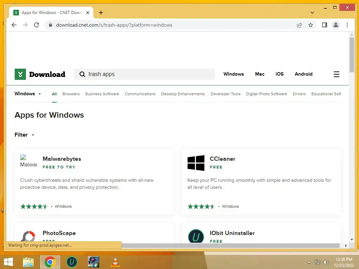Click the share page icon in address bar

[x=299, y=25]
